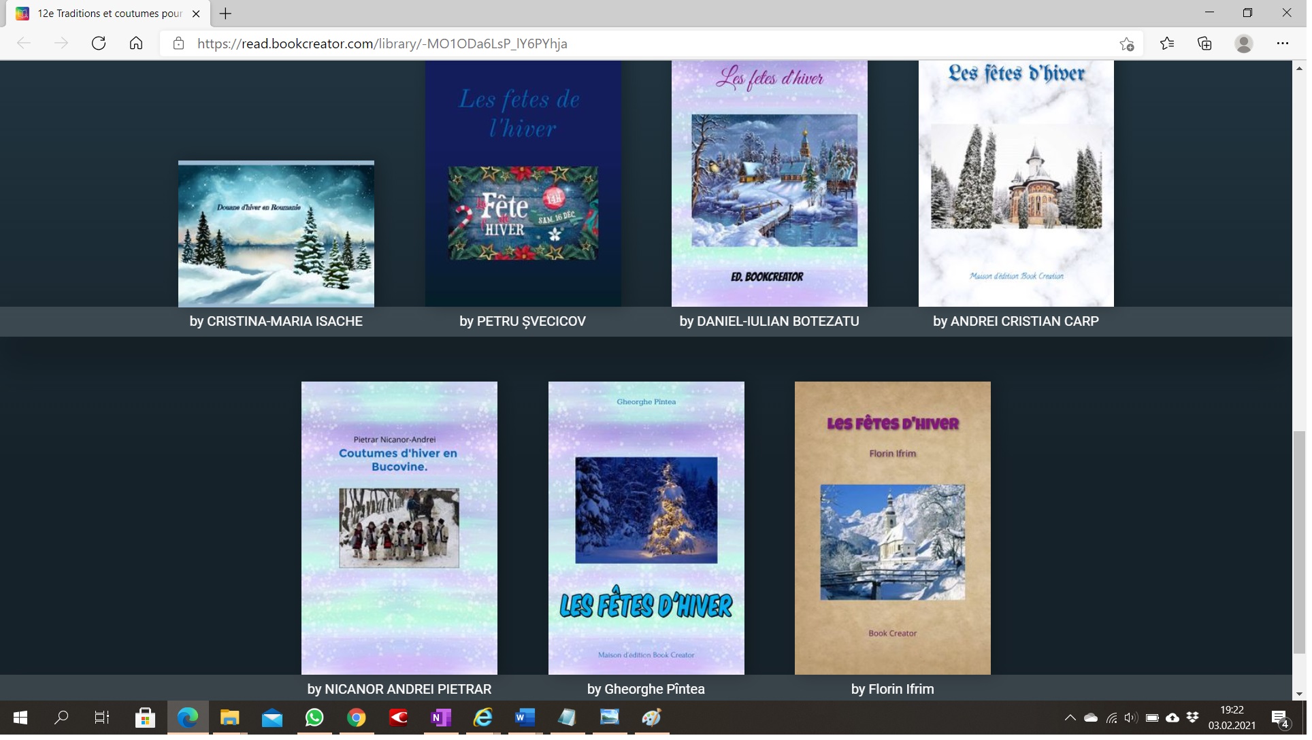Add this page to favorites

click(1127, 44)
